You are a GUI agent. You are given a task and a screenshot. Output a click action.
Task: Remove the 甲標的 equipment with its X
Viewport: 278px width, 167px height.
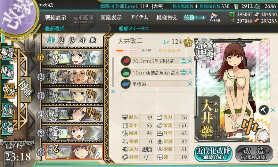point(190,84)
